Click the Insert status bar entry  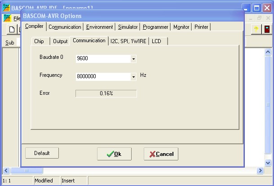(x=73, y=181)
